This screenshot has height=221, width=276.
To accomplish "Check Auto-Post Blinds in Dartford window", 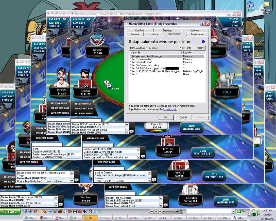I will coord(84,114).
